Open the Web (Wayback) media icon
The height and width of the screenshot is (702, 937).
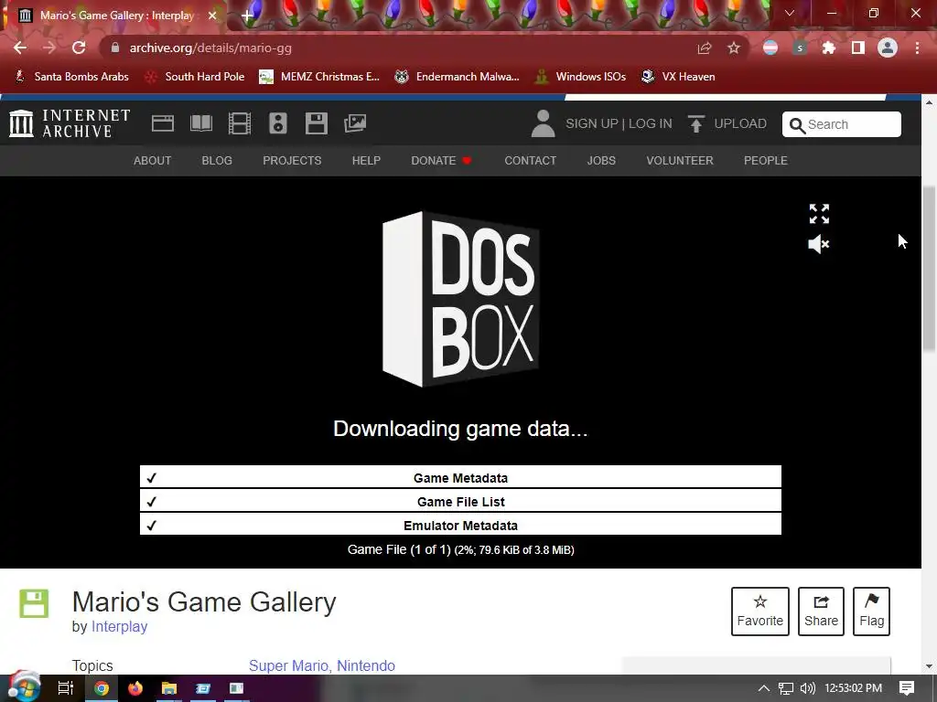(163, 123)
